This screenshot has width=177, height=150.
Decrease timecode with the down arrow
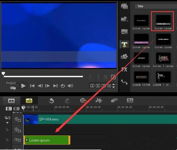[x=114, y=87]
